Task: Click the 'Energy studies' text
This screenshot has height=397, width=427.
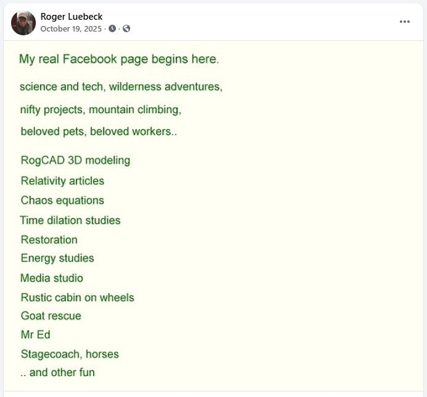Action: coord(57,258)
